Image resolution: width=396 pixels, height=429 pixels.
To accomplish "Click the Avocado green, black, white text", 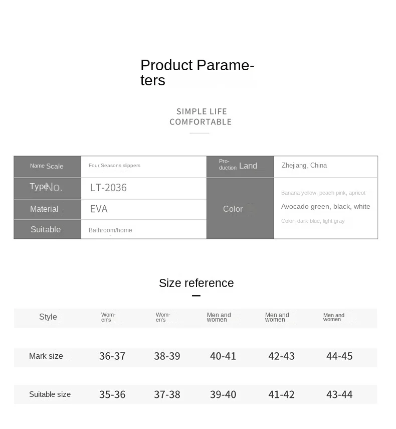I will (x=326, y=207).
